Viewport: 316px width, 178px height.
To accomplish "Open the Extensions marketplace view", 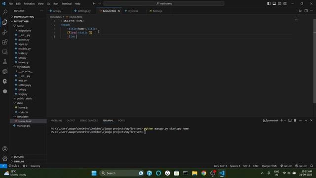I will point(5,42).
